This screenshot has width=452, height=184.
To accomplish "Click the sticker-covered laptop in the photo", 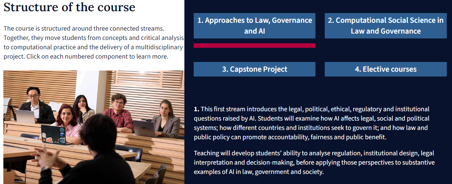I will click(x=53, y=135).
